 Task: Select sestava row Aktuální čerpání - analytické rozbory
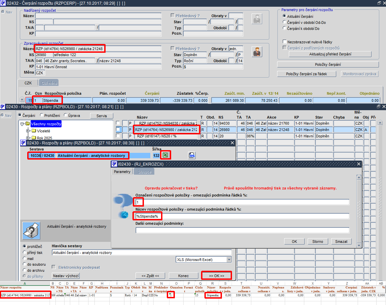(89, 156)
